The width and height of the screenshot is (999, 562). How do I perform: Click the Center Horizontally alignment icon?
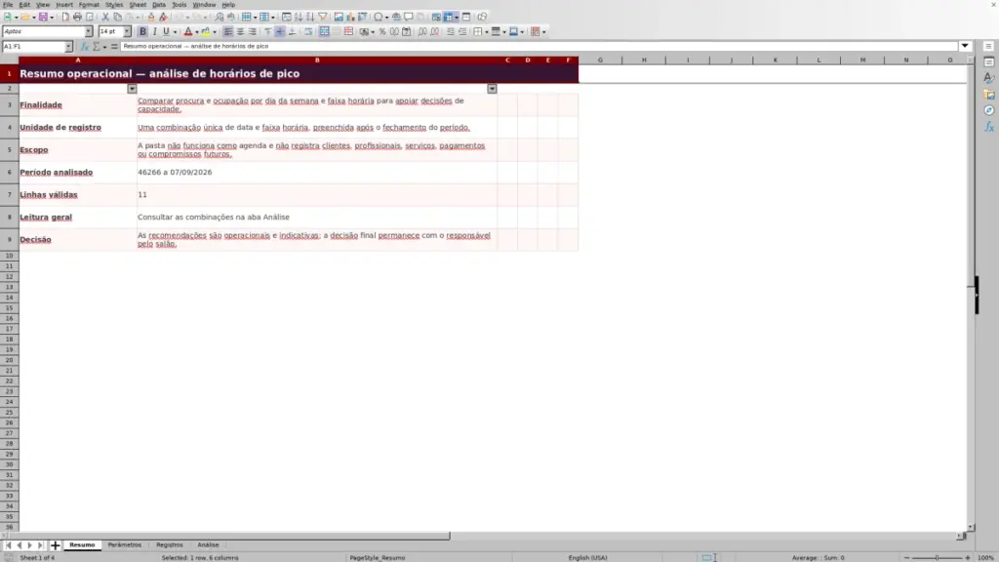point(240,31)
